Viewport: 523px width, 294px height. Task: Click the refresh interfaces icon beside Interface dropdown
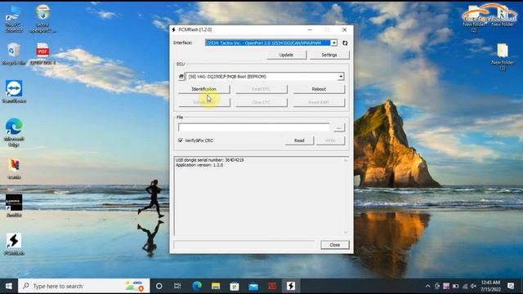coord(345,43)
